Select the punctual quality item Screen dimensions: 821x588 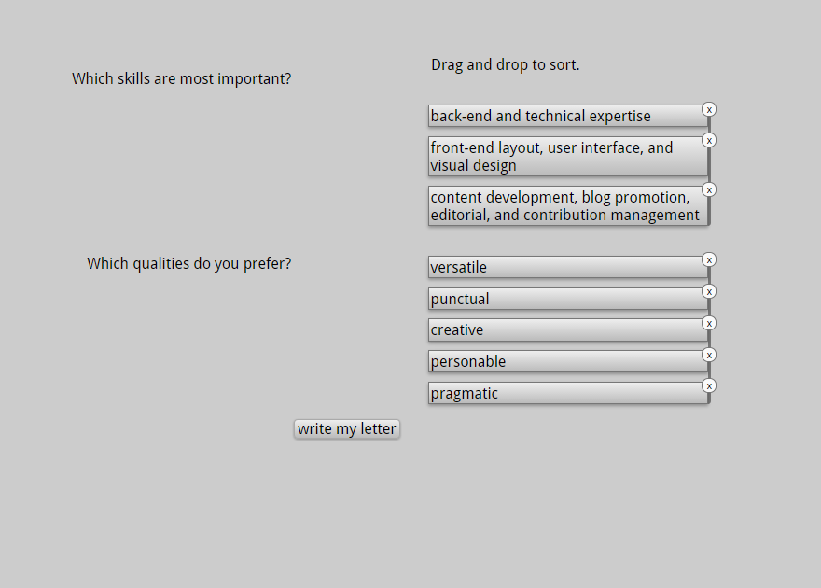568,299
